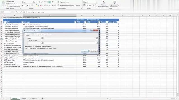
Task: Open fill color bucket tool
Action: click(37, 5)
